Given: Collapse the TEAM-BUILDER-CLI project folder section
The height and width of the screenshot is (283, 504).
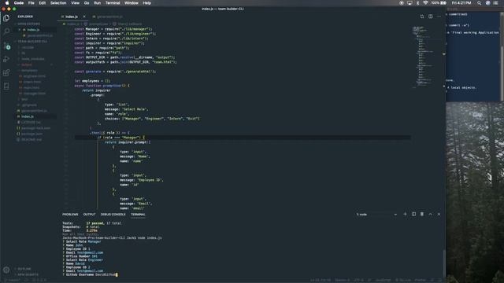Looking at the screenshot, I should tap(31, 42).
